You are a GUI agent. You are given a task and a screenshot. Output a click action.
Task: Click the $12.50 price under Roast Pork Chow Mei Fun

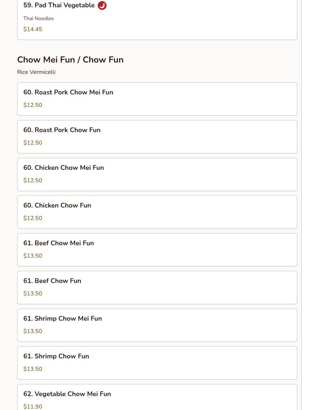tap(33, 105)
